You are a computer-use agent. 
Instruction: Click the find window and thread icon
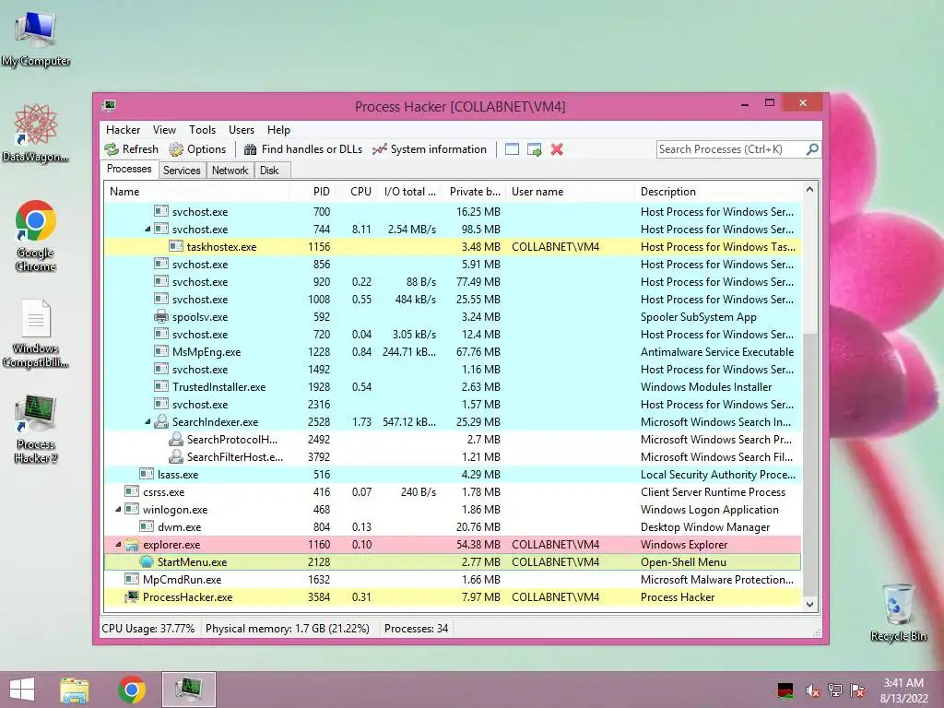[534, 149]
